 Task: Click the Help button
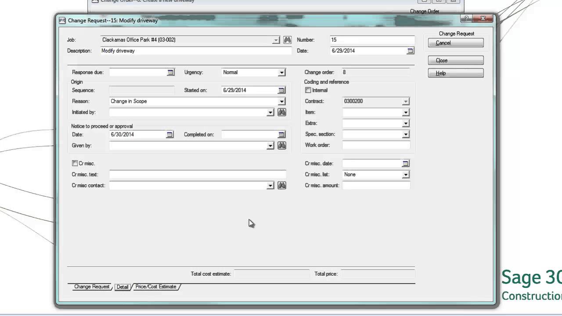click(456, 73)
